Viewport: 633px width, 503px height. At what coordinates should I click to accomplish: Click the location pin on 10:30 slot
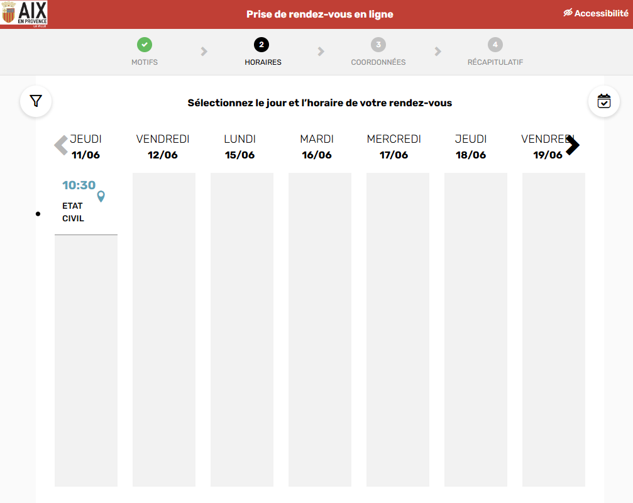[101, 196]
